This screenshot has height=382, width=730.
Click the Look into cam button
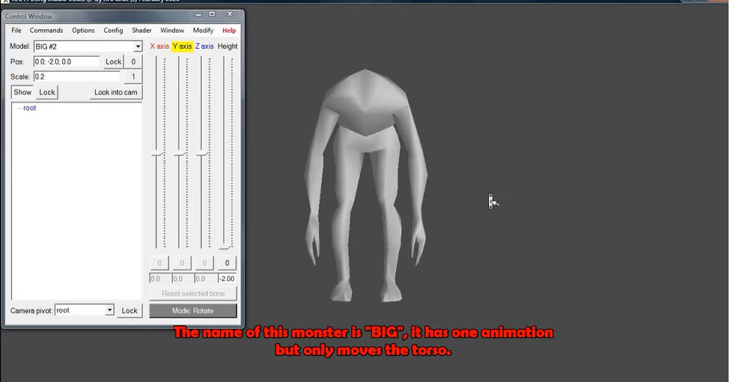(x=116, y=92)
